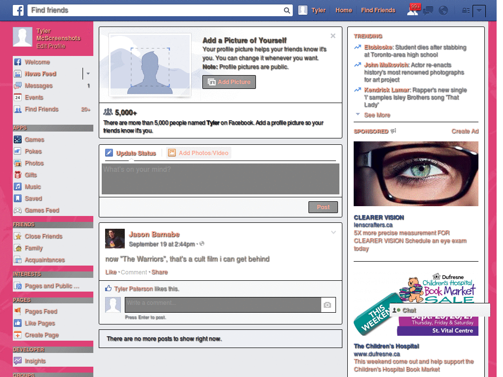This screenshot has width=503, height=377.
Task: Open the notifications globe icon
Action: coord(443,10)
